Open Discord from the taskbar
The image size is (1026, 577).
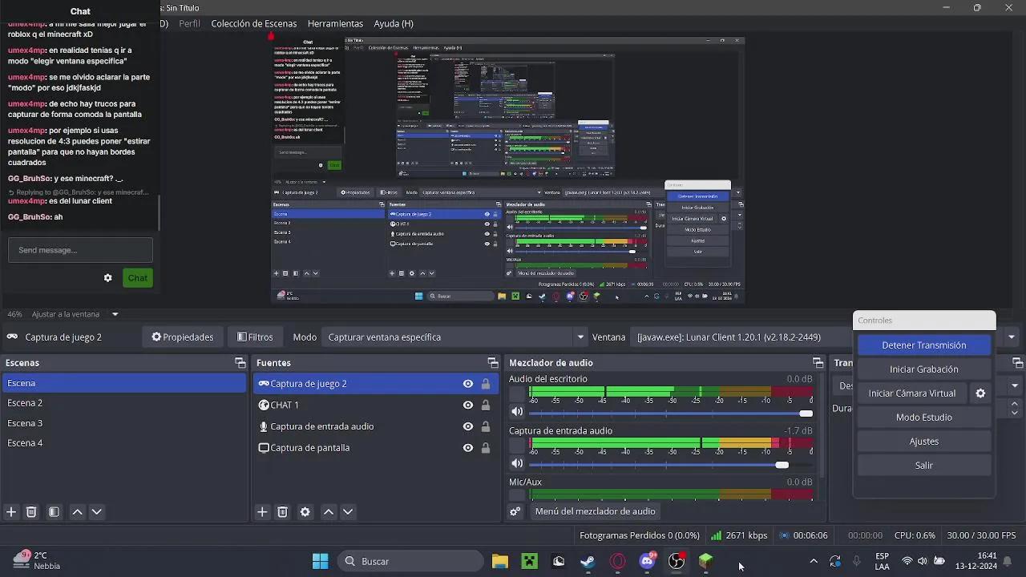click(648, 561)
